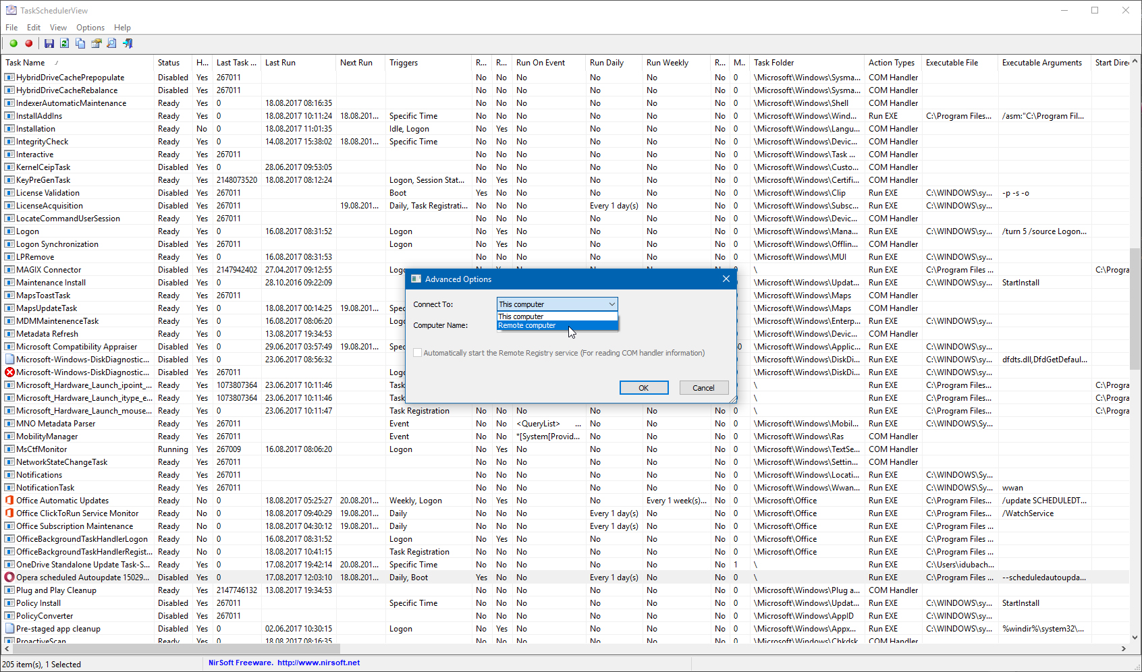
Task: Sort by the Task Folder column header
Action: (807, 63)
